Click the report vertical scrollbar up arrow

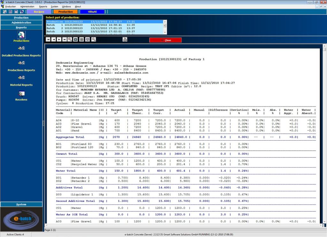tap(324, 46)
